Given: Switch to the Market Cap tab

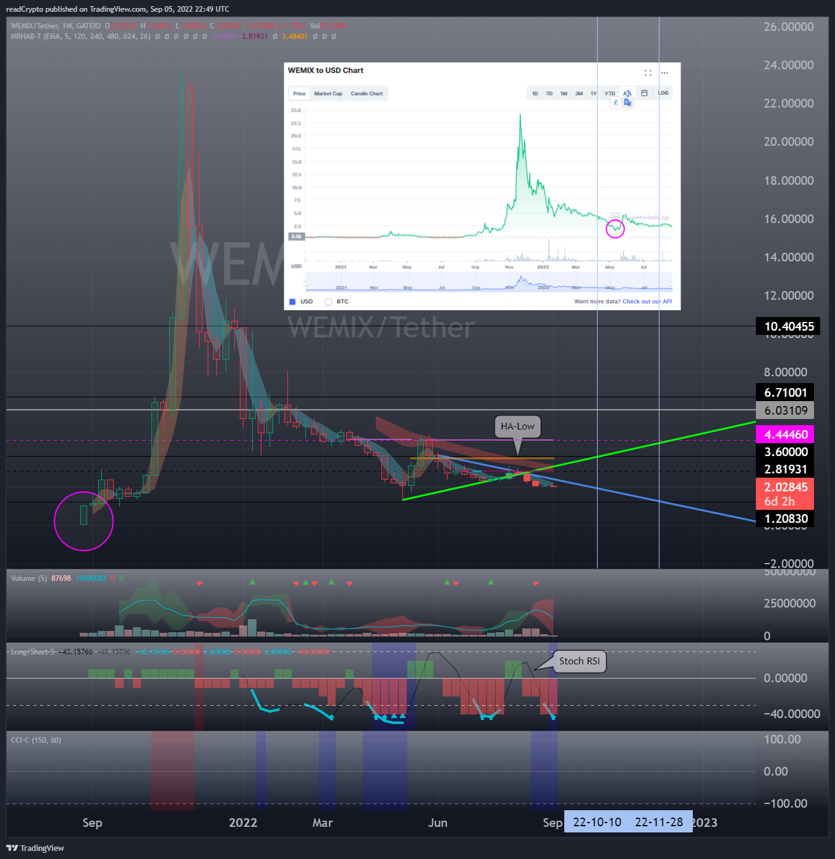Looking at the screenshot, I should 328,94.
